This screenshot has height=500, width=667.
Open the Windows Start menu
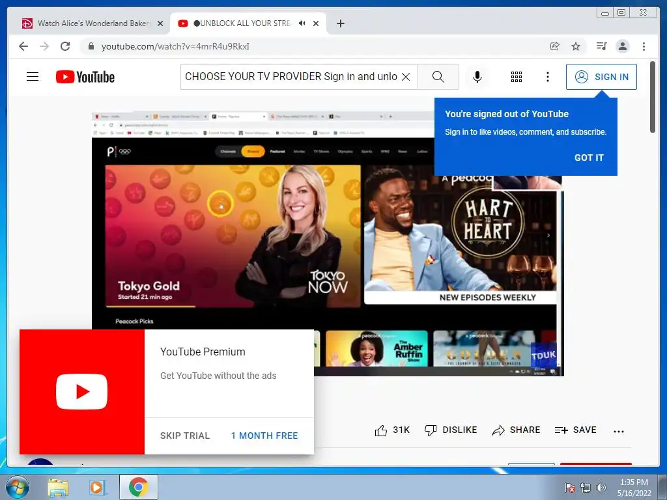[x=16, y=487]
